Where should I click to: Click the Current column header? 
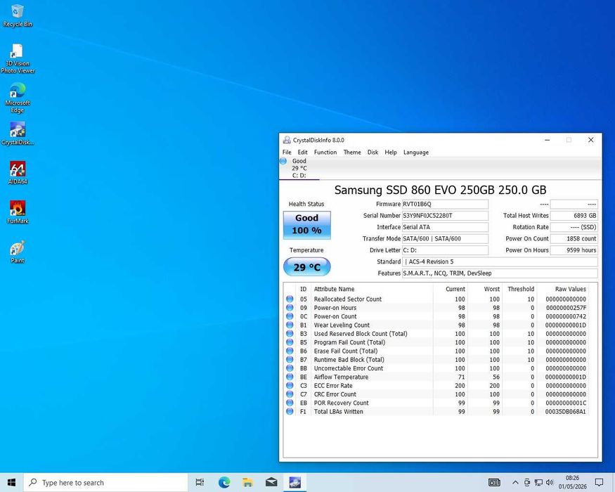(451, 289)
